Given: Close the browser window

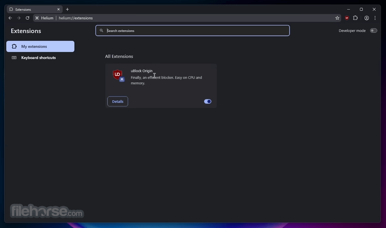Looking at the screenshot, I should [x=374, y=9].
